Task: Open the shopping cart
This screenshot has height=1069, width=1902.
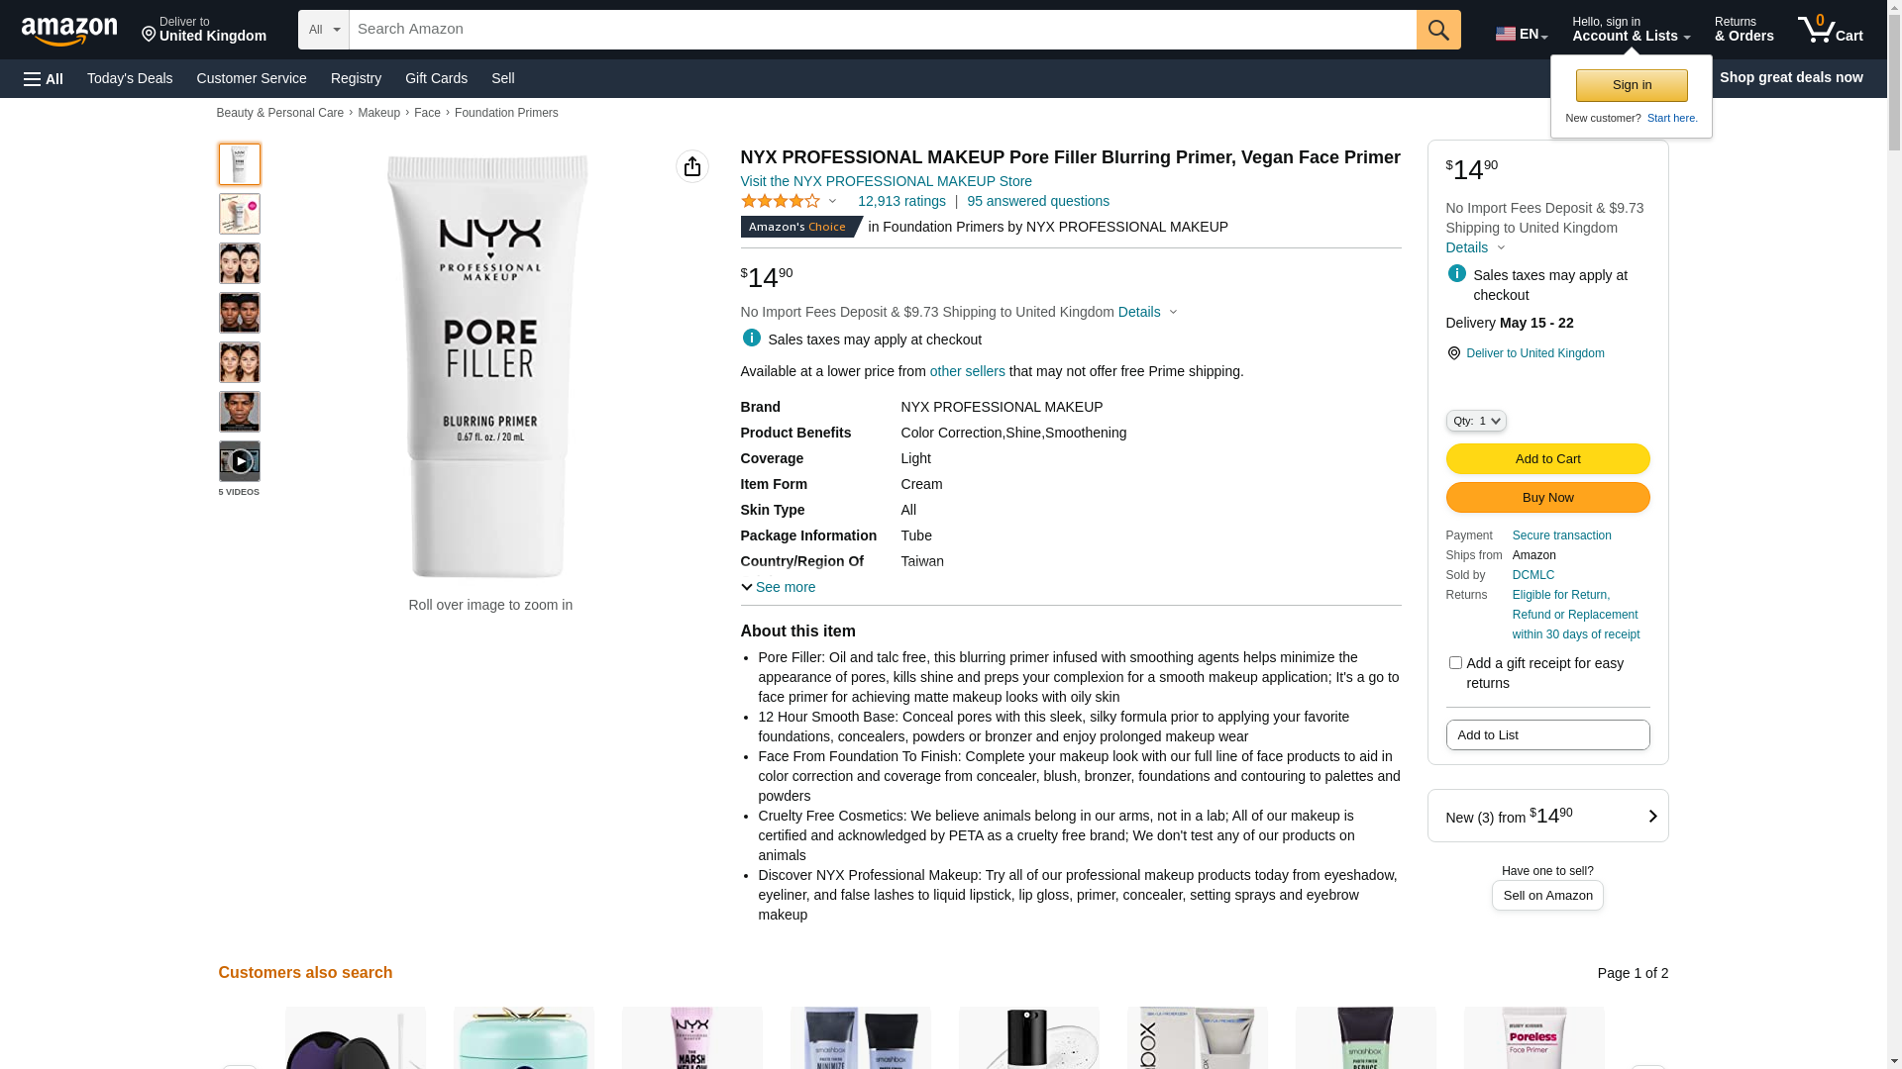Action: tap(1830, 30)
